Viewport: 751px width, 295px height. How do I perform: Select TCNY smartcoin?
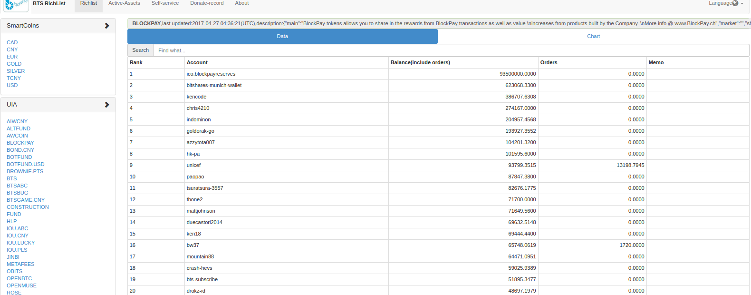pyautogui.click(x=14, y=78)
